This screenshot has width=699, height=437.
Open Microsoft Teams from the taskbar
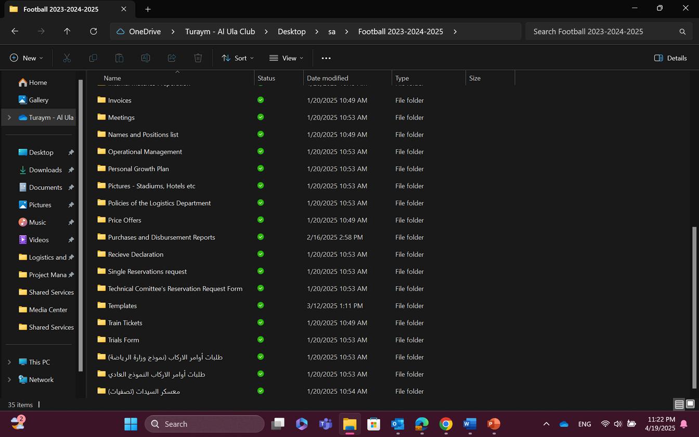[x=326, y=424]
